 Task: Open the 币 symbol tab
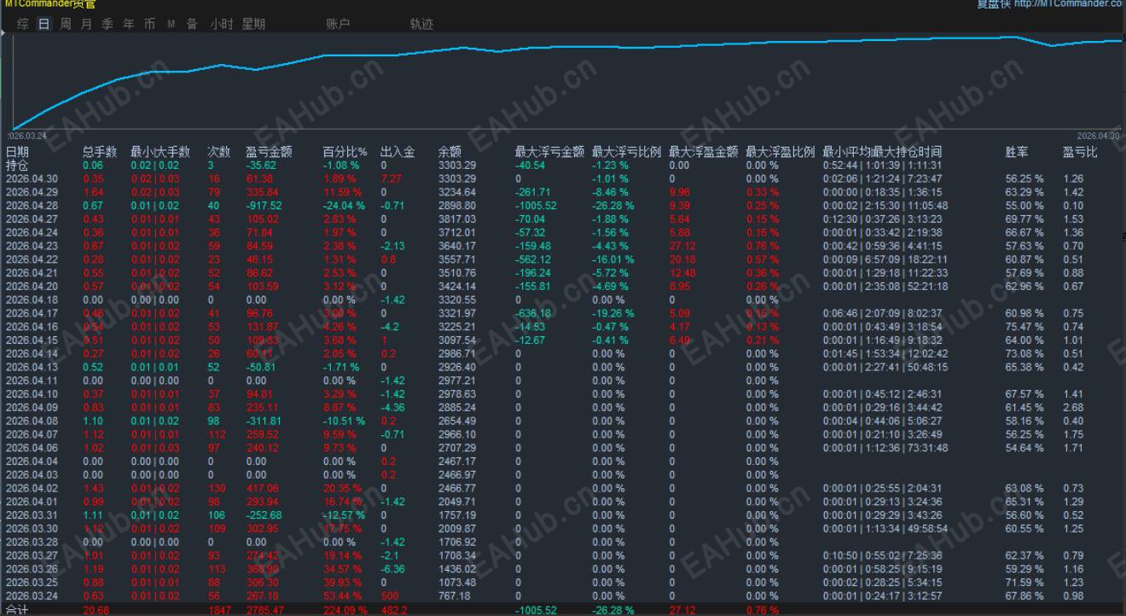(149, 24)
